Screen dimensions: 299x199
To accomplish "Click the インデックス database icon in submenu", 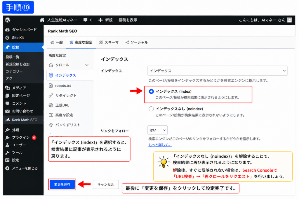I will pyautogui.click(x=51, y=75).
